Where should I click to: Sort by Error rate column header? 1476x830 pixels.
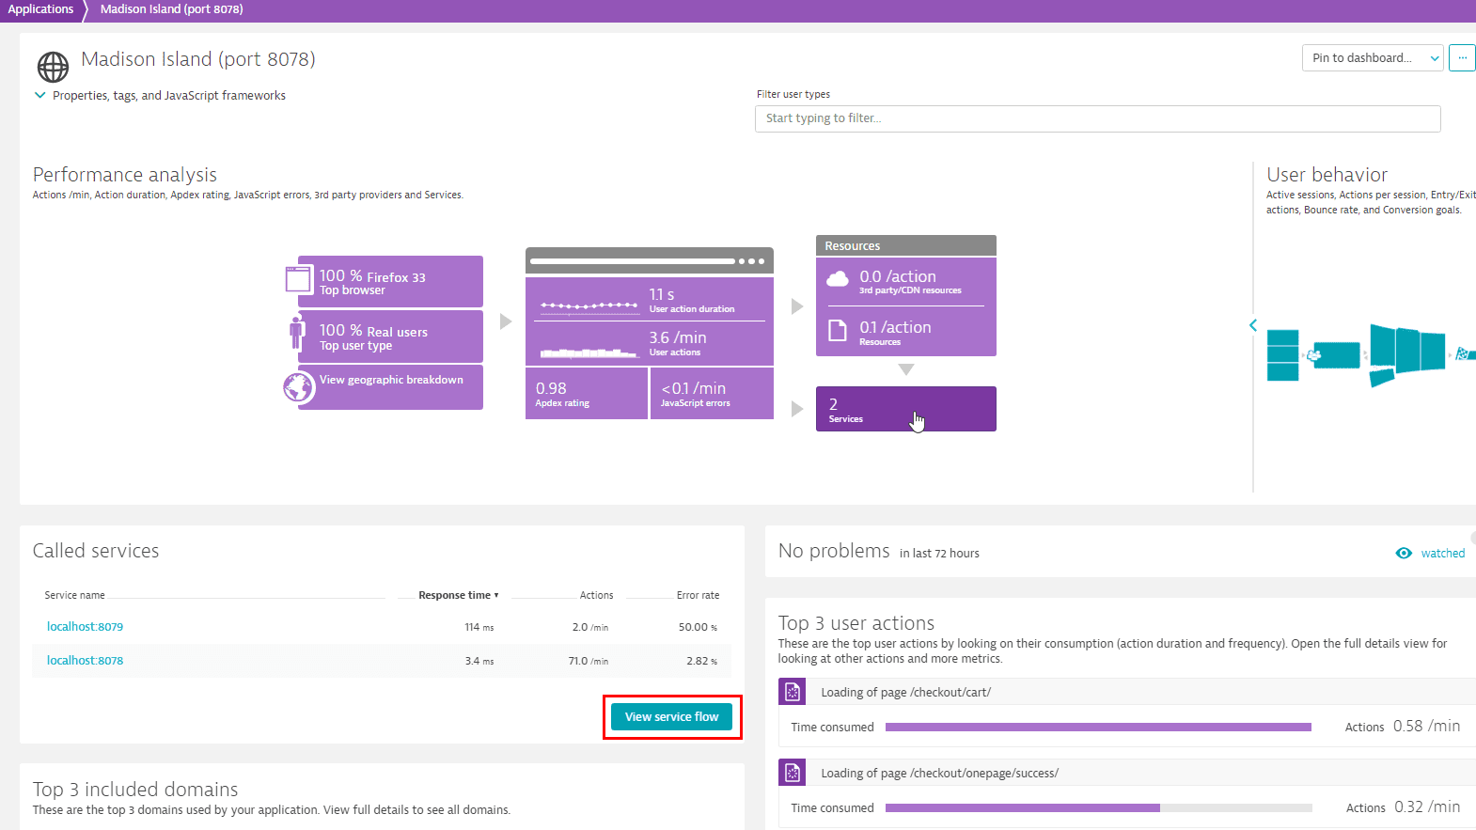698,595
